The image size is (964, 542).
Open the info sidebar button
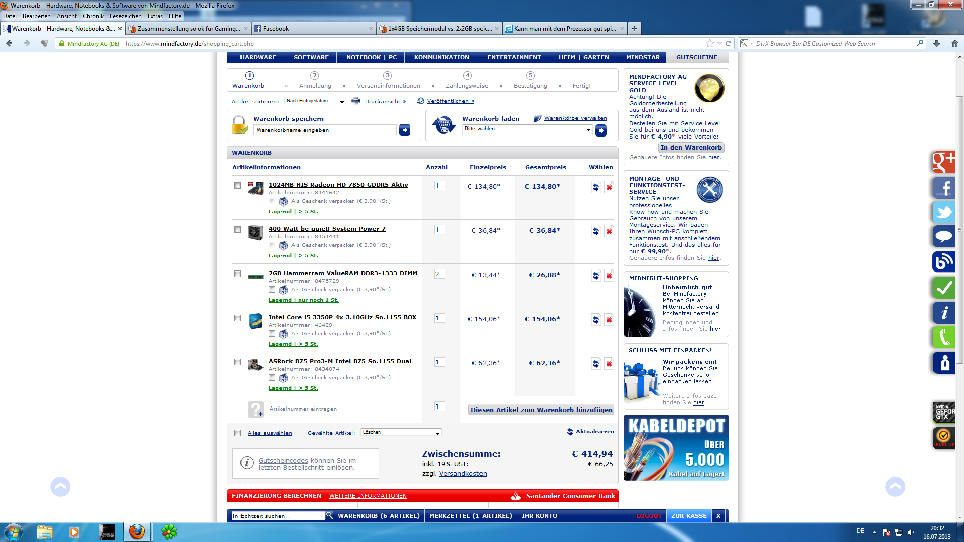point(944,313)
